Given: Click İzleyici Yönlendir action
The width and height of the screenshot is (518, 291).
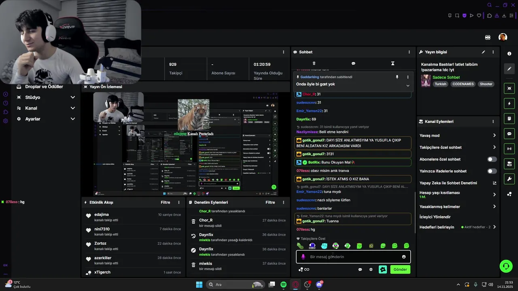Looking at the screenshot, I should 435,217.
